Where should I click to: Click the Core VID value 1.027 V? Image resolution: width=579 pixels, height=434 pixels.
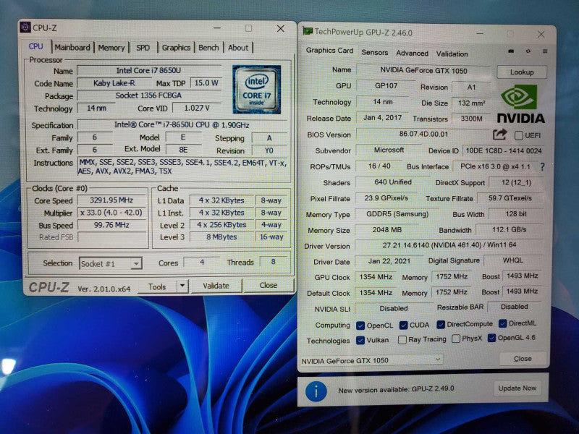[197, 108]
